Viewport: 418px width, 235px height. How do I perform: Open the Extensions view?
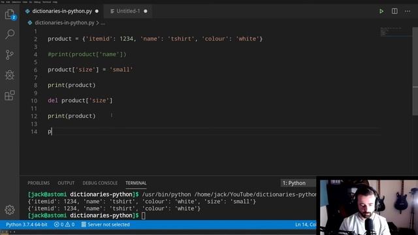click(10, 95)
